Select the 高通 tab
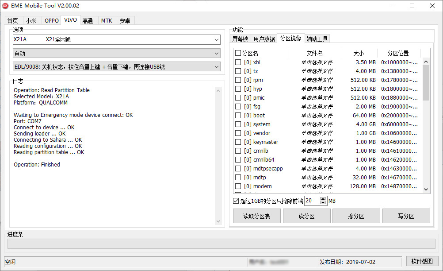The height and width of the screenshot is (271, 443). click(x=88, y=21)
